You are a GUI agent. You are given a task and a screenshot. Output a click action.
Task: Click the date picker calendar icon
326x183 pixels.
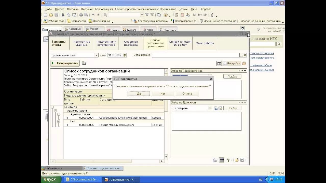pos(125,55)
